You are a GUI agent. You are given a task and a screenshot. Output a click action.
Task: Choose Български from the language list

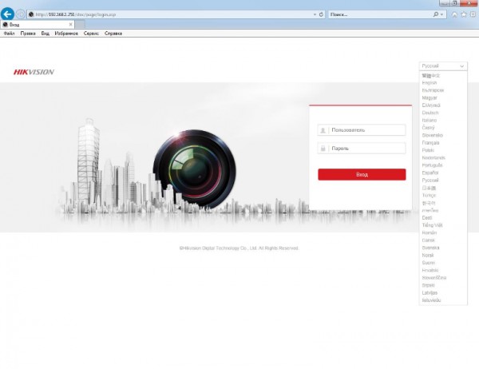coord(433,90)
